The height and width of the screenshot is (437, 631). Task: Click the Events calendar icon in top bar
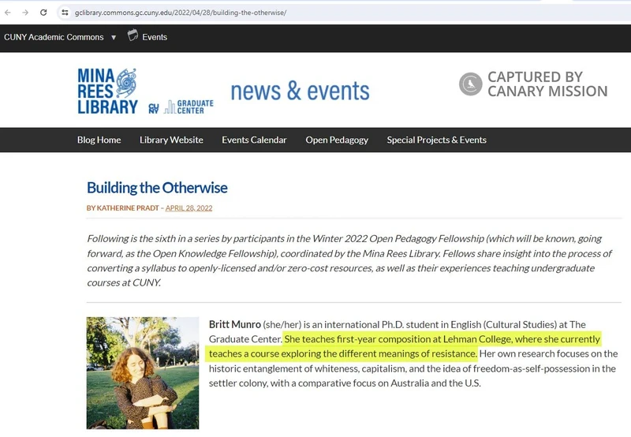(133, 36)
